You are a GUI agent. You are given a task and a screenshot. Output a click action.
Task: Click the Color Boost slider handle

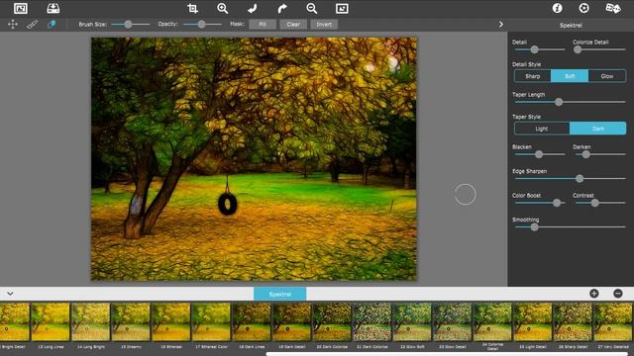(557, 203)
